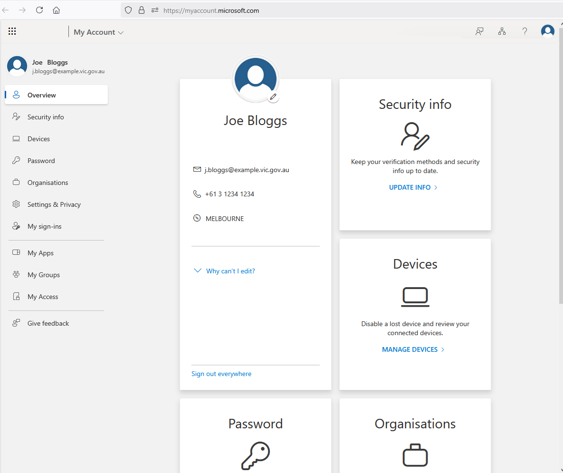Click the Organisations card heading

pyautogui.click(x=415, y=424)
